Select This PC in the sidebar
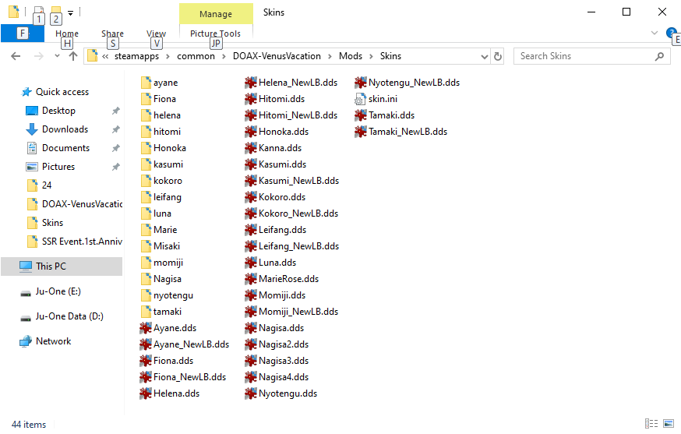 coord(62,266)
